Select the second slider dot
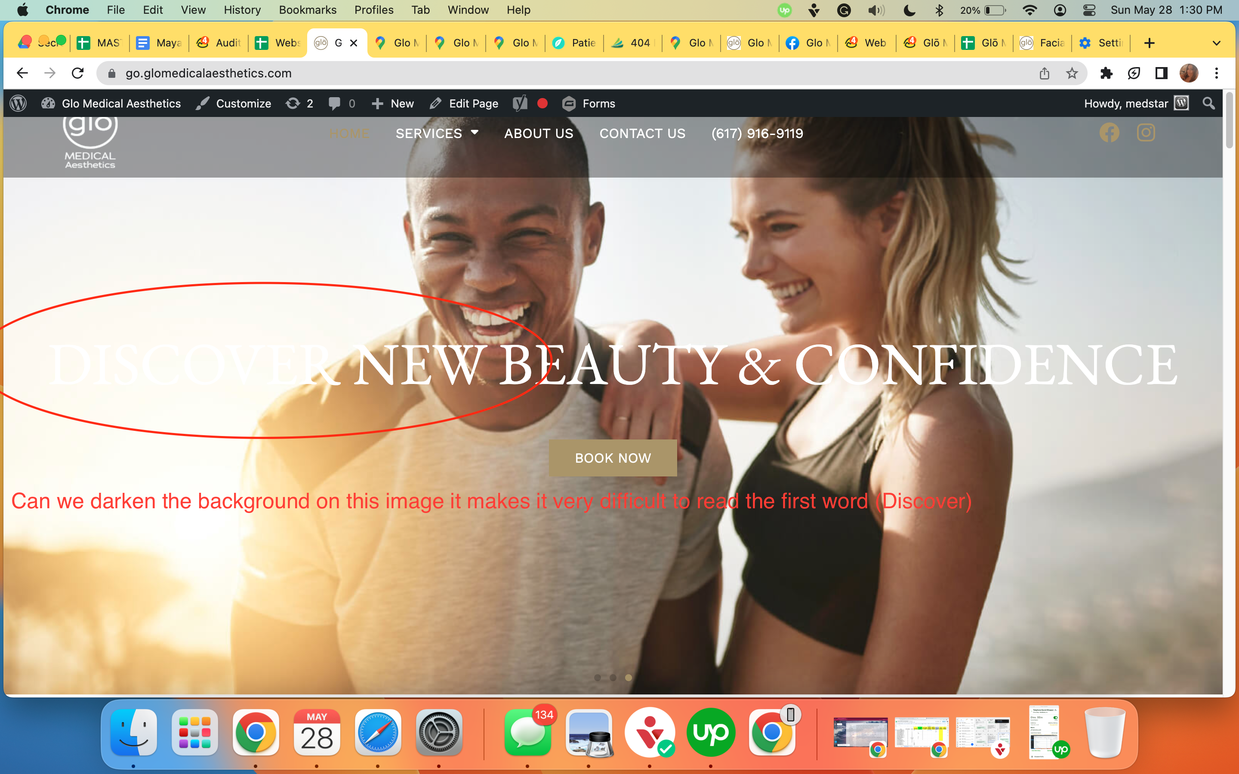Viewport: 1239px width, 774px height. coord(613,677)
